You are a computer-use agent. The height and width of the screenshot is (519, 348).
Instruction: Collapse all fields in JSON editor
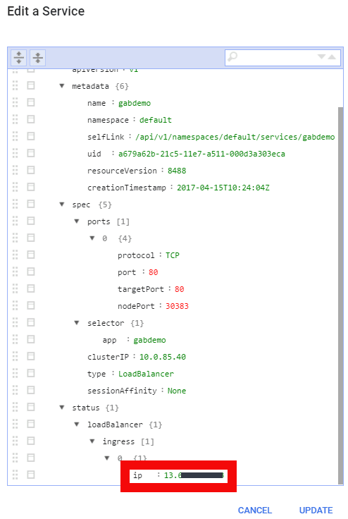click(x=38, y=58)
